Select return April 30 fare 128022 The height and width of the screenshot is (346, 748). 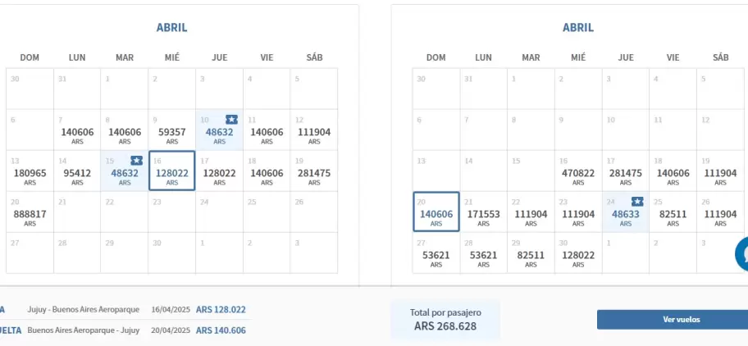(x=578, y=253)
